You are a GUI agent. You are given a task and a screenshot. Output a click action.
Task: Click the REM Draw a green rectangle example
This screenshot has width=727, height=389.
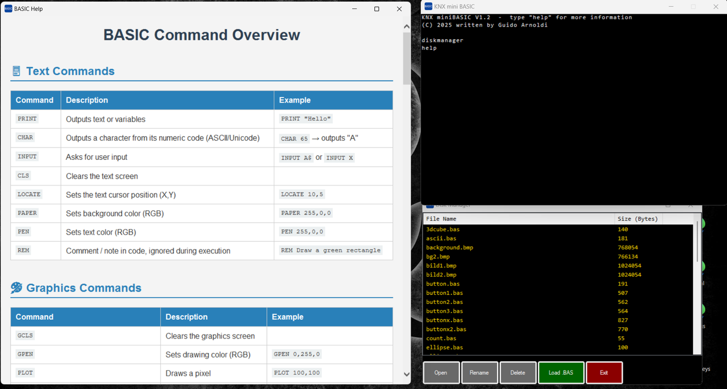pyautogui.click(x=331, y=251)
